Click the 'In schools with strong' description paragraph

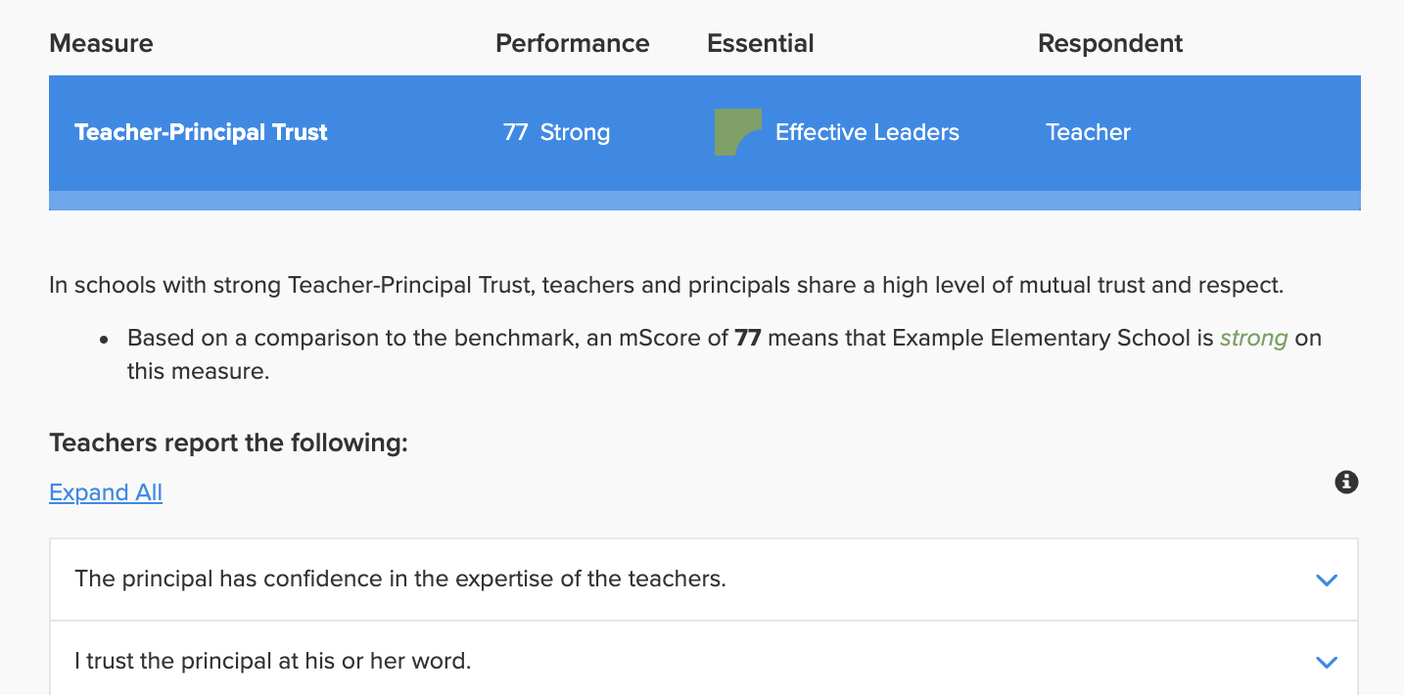[666, 286]
